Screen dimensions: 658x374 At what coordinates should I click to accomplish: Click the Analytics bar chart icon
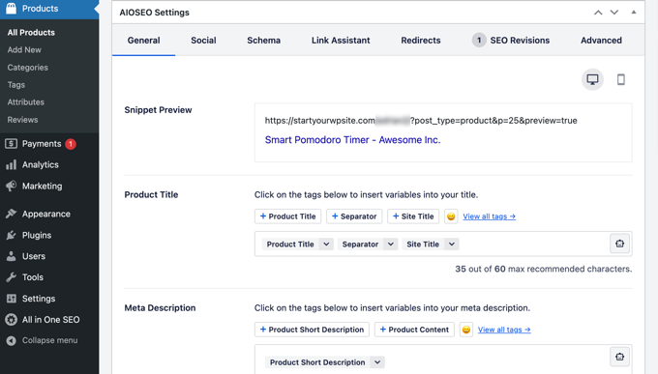[12, 165]
